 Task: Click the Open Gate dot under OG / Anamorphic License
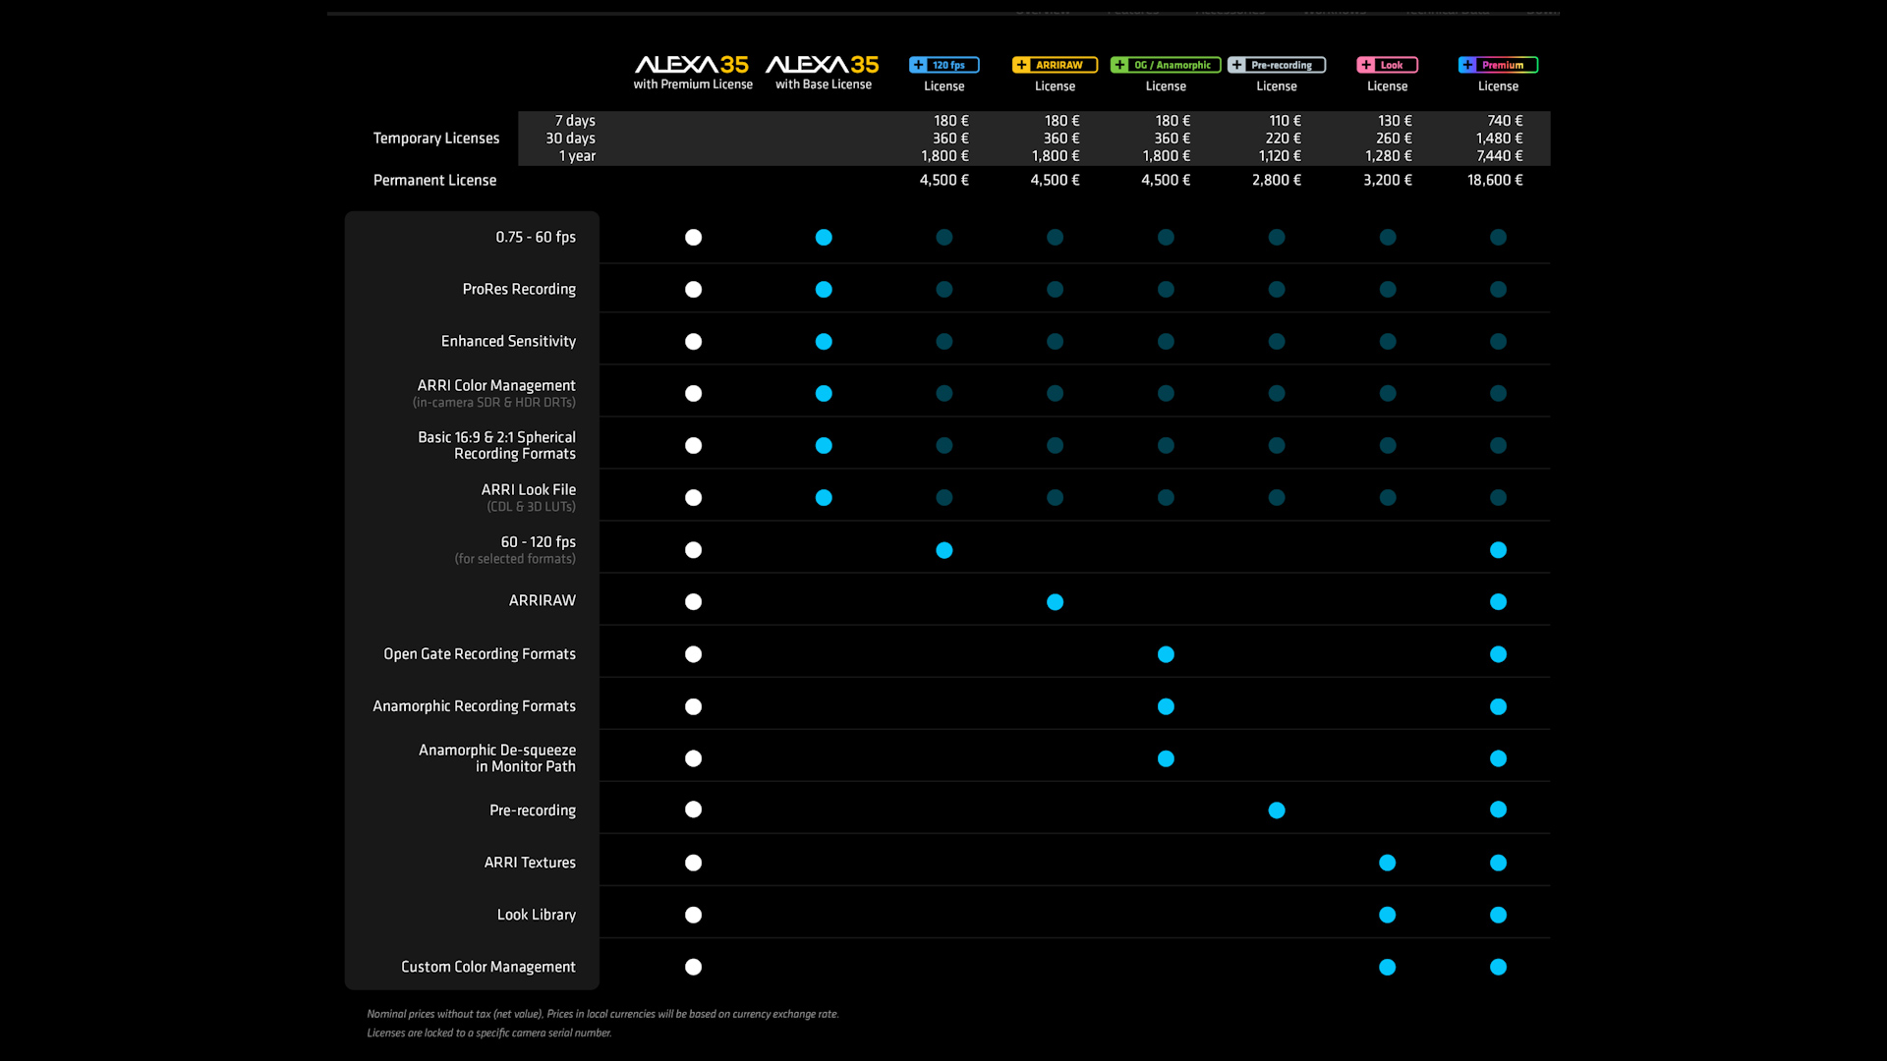click(1166, 654)
